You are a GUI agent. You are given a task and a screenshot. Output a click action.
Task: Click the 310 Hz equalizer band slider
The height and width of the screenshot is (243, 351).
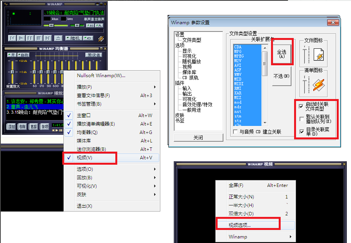48,72
